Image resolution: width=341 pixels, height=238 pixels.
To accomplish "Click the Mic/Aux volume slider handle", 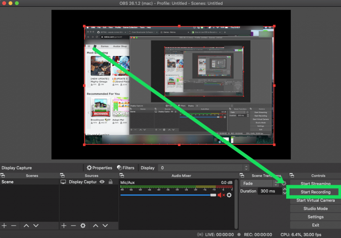I will point(213,195).
